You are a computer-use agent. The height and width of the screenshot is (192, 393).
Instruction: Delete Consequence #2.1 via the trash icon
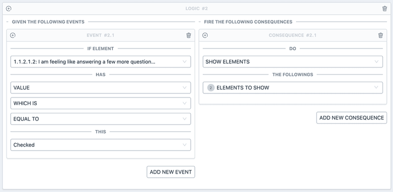[380, 35]
